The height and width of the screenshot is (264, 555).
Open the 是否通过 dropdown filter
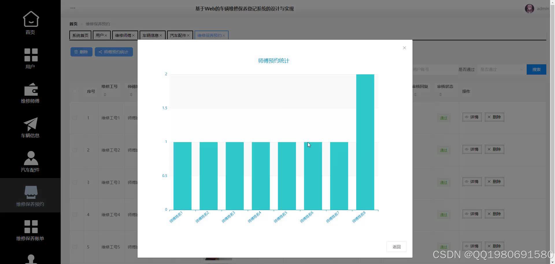pyautogui.click(x=501, y=69)
